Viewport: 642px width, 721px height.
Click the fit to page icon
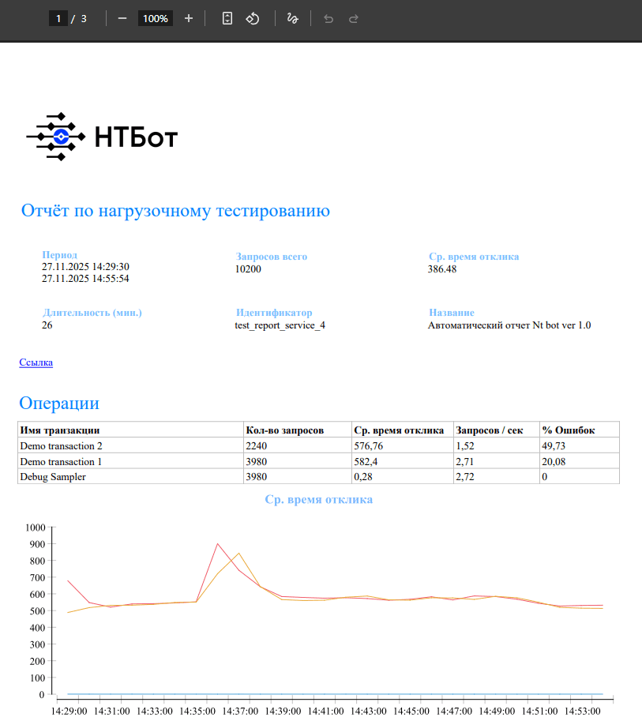coord(227,18)
